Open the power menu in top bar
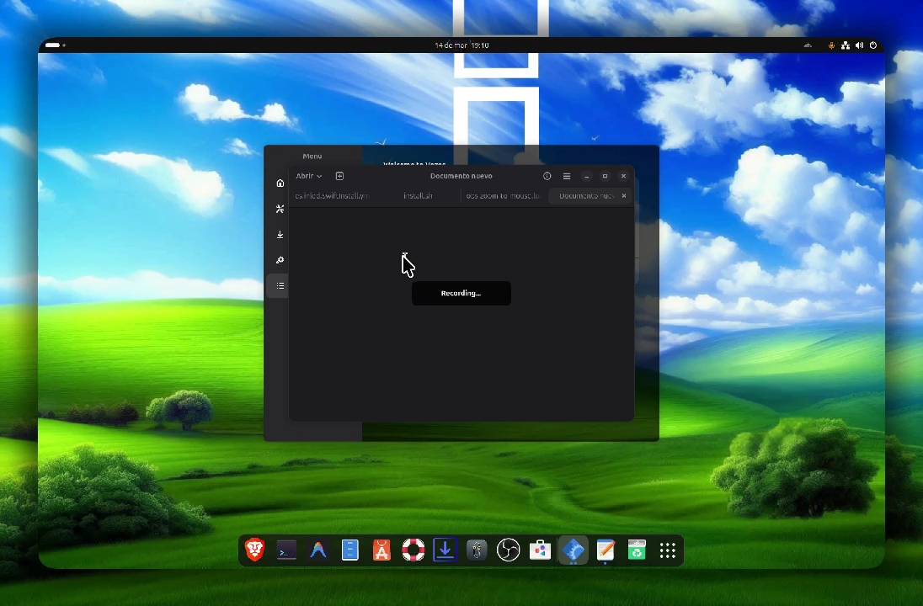This screenshot has width=923, height=606. [x=873, y=45]
